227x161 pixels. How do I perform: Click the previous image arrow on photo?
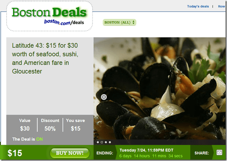pyautogui.click(x=104, y=97)
